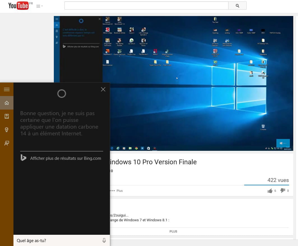Dislike the video with thumbs down
The width and height of the screenshot is (298, 246).
(283, 191)
